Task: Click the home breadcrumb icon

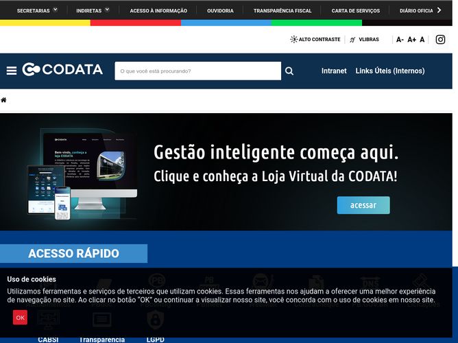Action: (x=3, y=100)
